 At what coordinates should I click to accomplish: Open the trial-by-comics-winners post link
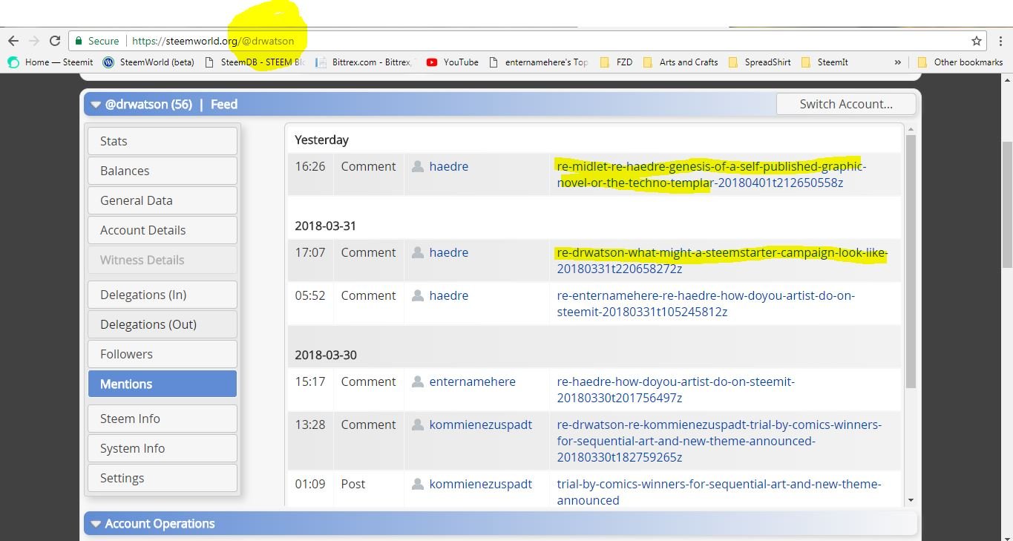[x=719, y=492]
